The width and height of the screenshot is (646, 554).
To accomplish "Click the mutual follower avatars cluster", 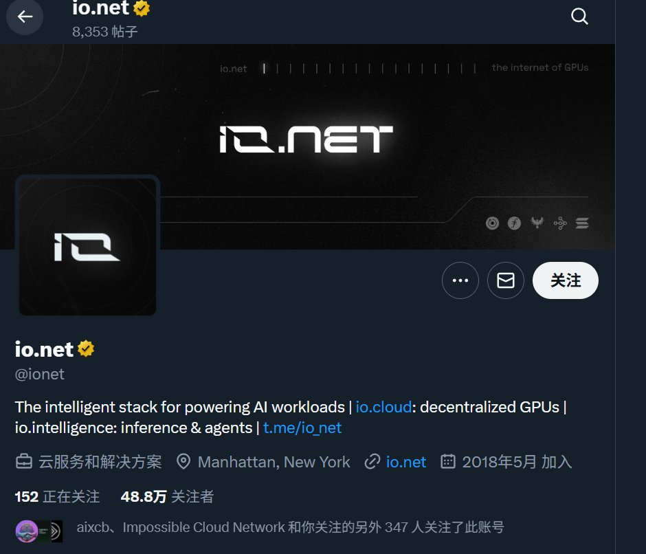I will tap(39, 531).
